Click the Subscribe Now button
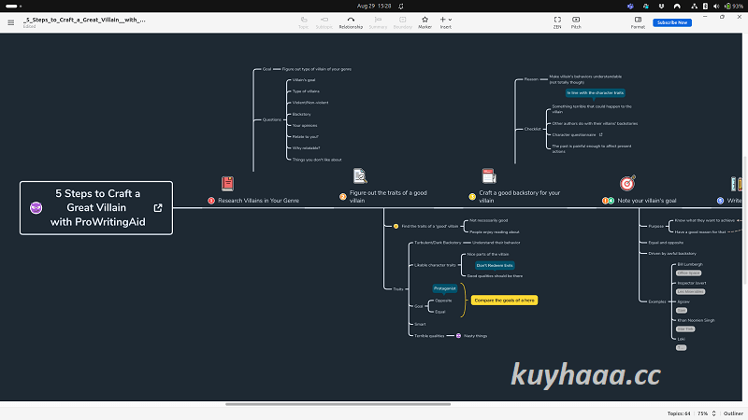This screenshot has height=420, width=748. [x=671, y=22]
